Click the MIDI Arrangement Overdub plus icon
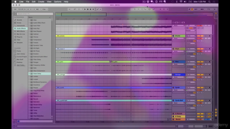The image size is (230, 129). click(x=93, y=9)
